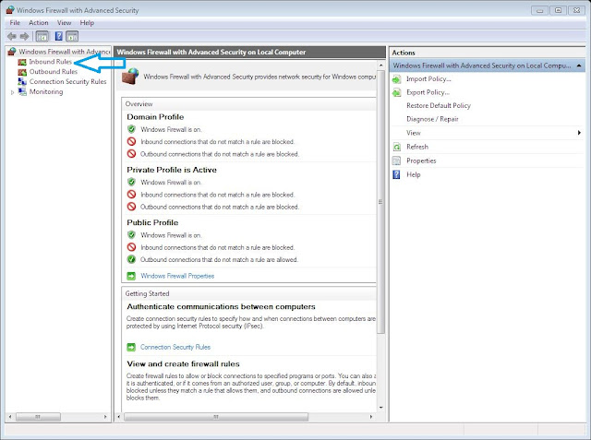The width and height of the screenshot is (591, 440).
Task: Click the center pane scroll down arrow
Action: 380,408
